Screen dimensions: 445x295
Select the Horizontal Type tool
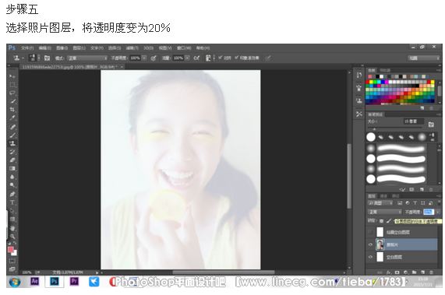click(12, 202)
